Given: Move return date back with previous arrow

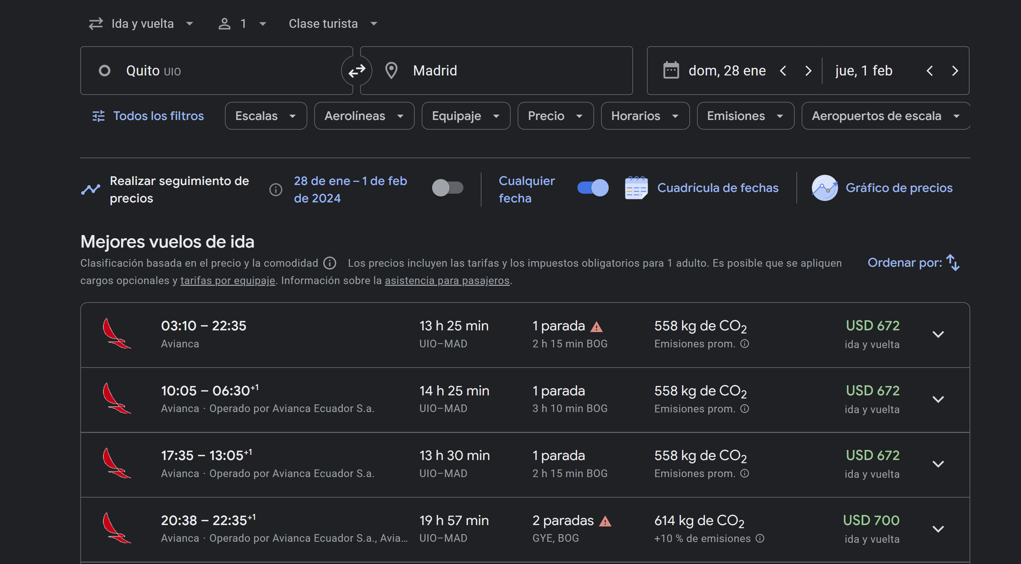Looking at the screenshot, I should (930, 71).
